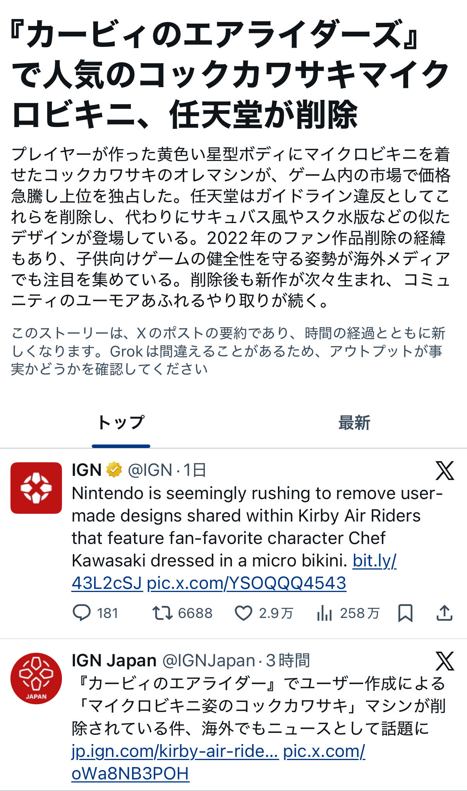Screen dimensions: 467x791
Task: Reply to the IGN post
Action: [x=82, y=613]
